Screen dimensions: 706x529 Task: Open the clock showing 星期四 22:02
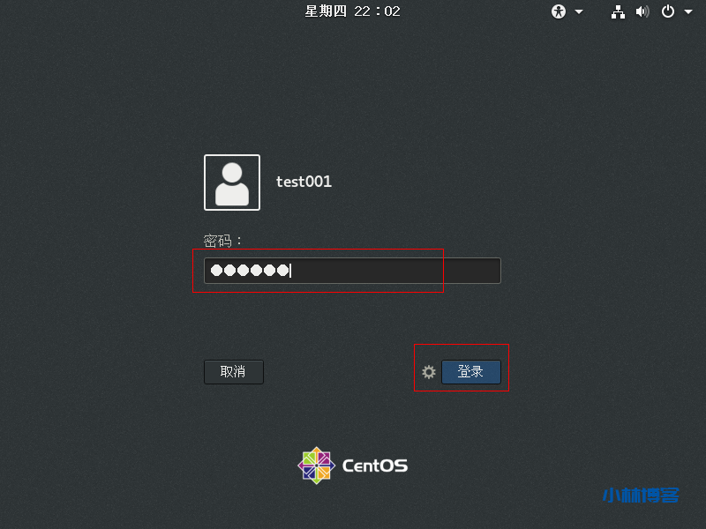point(353,11)
